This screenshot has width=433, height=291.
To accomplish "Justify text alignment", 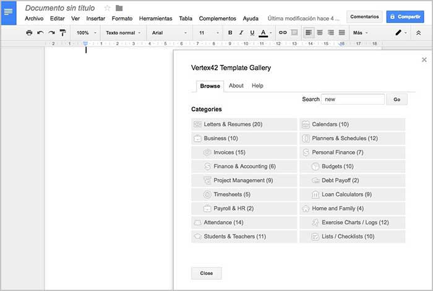I will (341, 33).
